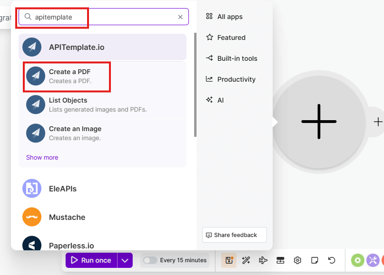This screenshot has width=384, height=275.
Task: Add a note using the note icon
Action: (x=315, y=260)
